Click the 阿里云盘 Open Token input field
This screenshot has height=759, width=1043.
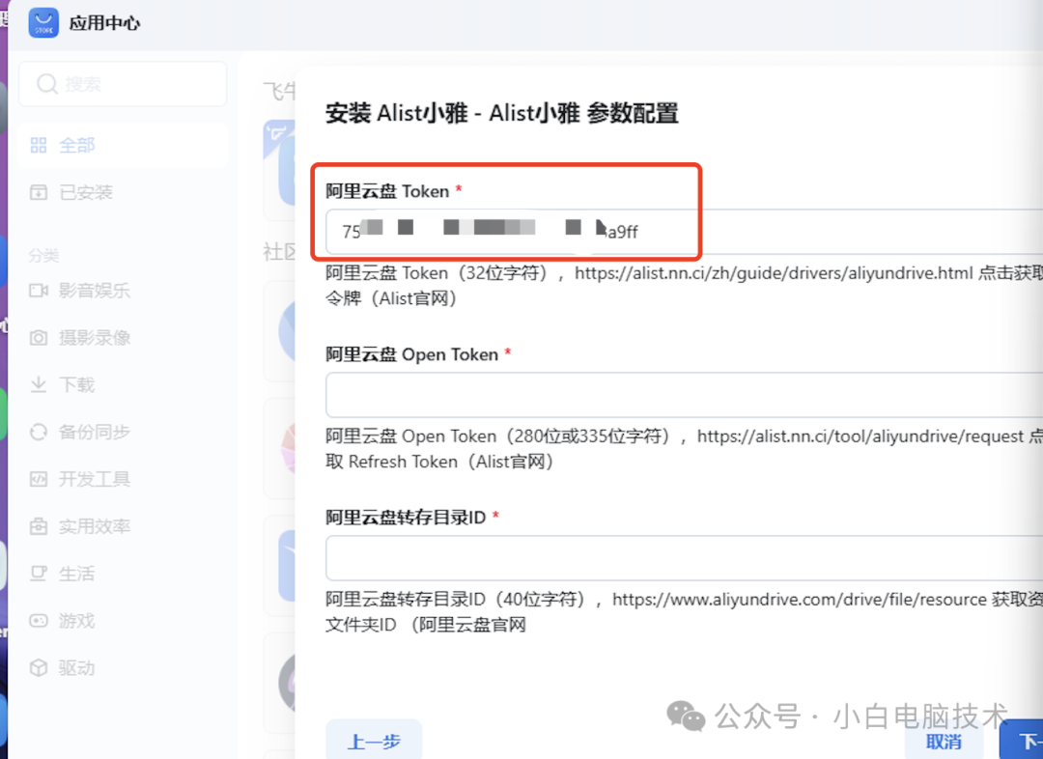pyautogui.click(x=684, y=394)
